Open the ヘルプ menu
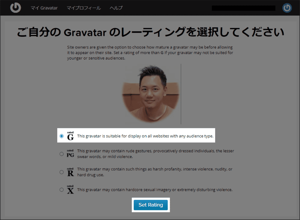 pyautogui.click(x=116, y=8)
